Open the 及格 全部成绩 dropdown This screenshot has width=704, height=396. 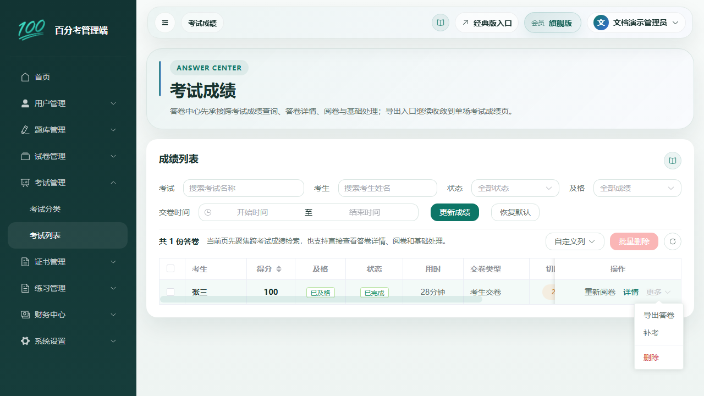[637, 188]
